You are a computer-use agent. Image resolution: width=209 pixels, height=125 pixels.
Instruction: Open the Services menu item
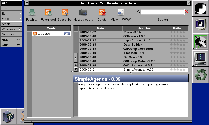(x=11, y=34)
